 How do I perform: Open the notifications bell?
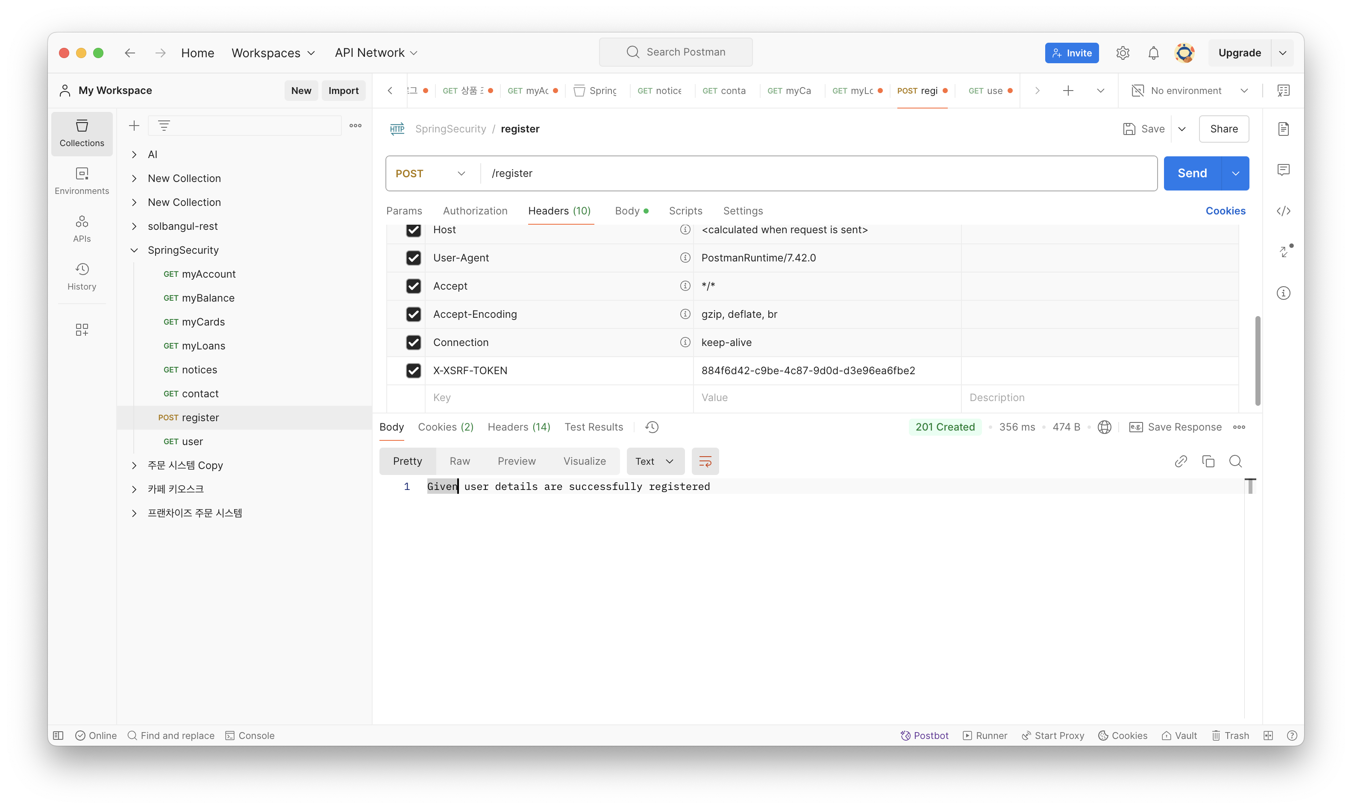point(1153,53)
